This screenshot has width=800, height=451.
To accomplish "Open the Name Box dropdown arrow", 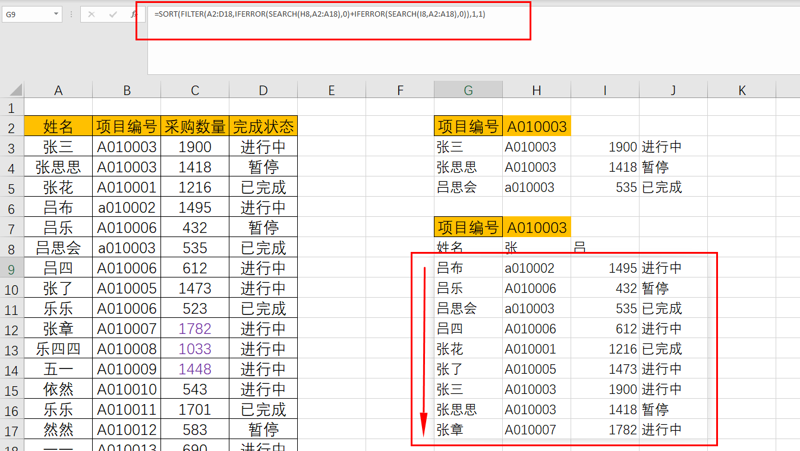I will click(56, 14).
